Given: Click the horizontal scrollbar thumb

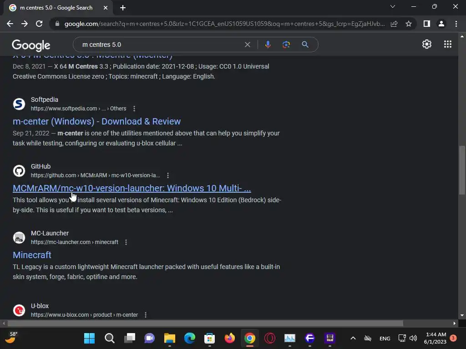Looking at the screenshot, I should click(x=205, y=323).
